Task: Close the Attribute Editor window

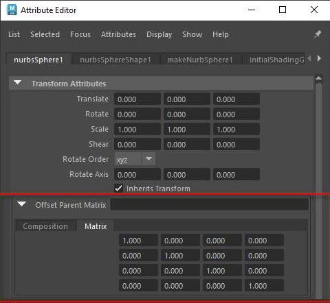Action: [314, 10]
